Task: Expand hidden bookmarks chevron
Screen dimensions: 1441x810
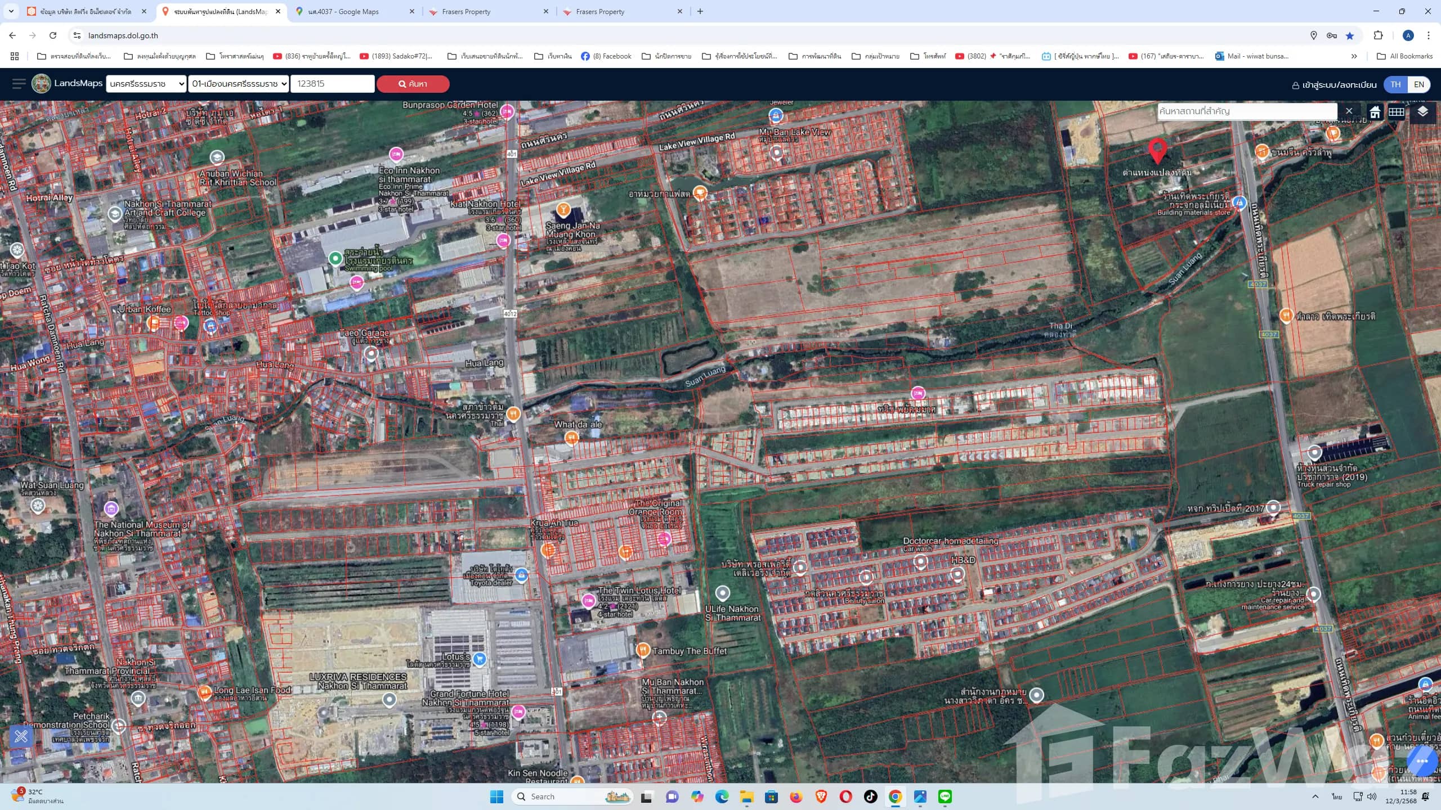Action: coord(1354,56)
